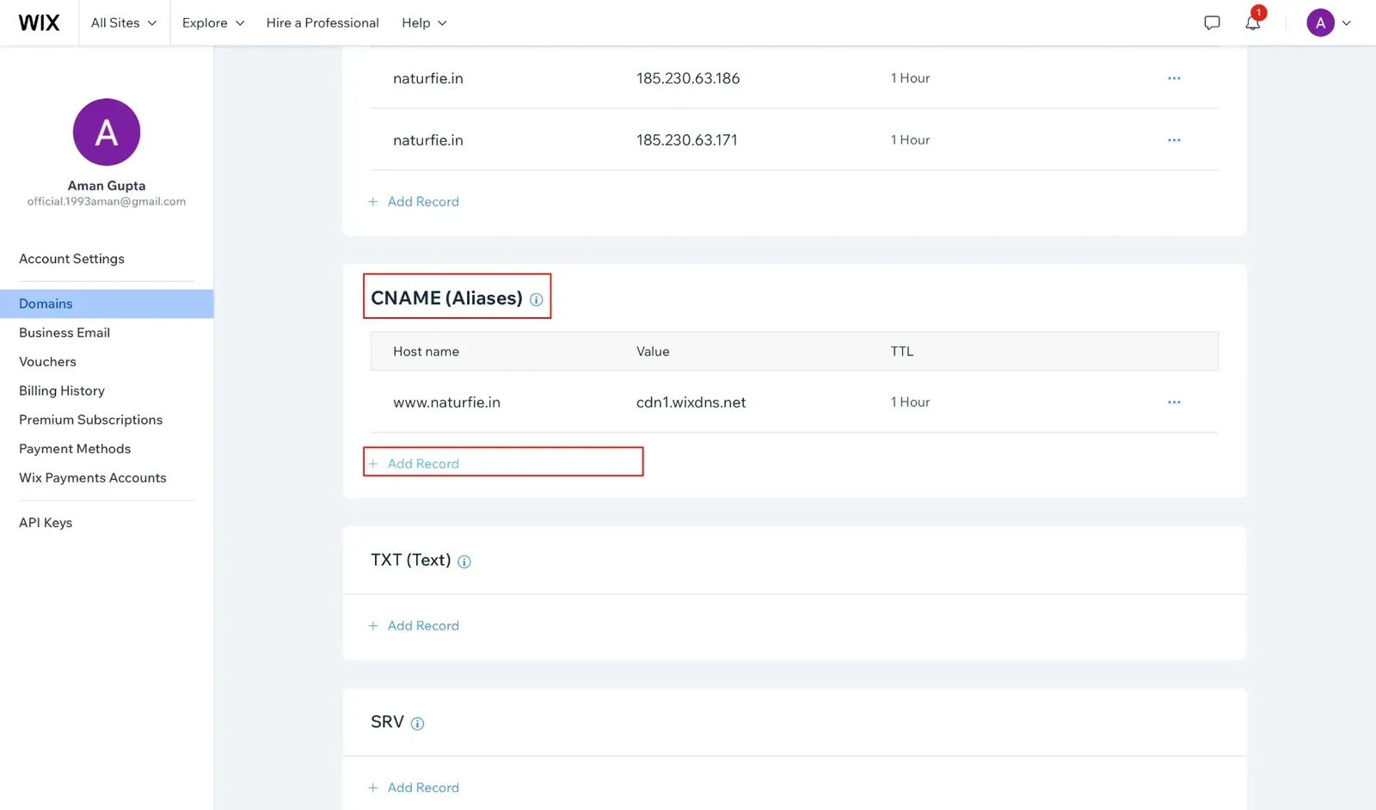Image resolution: width=1376 pixels, height=810 pixels.
Task: Open API Keys page
Action: click(46, 523)
